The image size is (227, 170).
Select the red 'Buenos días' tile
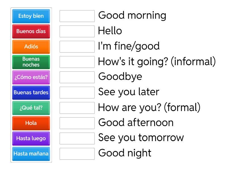31,31
